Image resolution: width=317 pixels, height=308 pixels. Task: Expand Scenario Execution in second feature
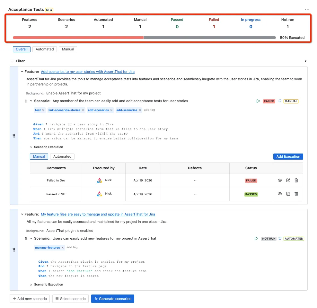click(31, 285)
